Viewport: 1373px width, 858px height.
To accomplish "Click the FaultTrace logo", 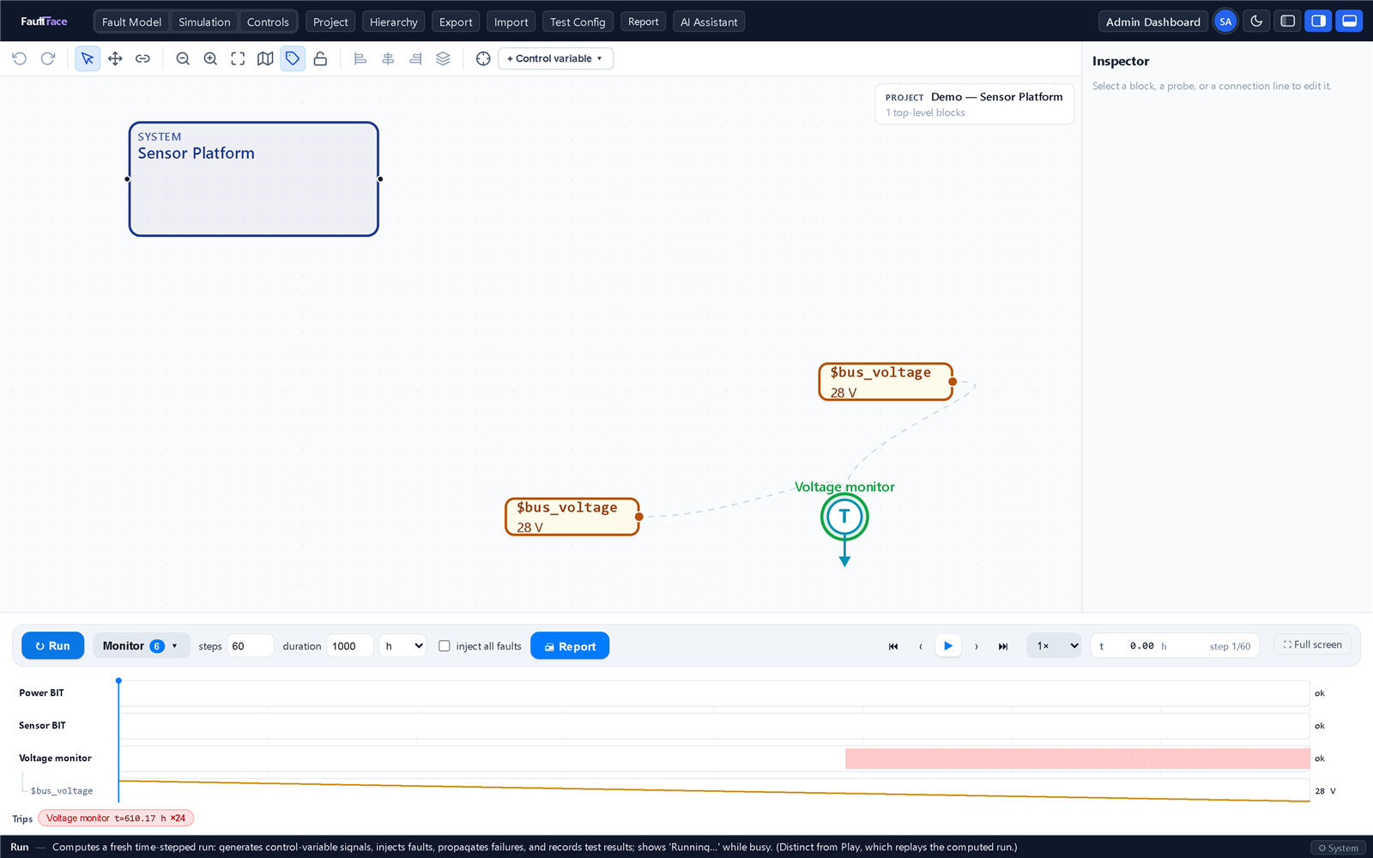I will pos(44,21).
